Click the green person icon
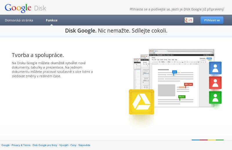This screenshot has height=150, width=232. click(x=215, y=97)
